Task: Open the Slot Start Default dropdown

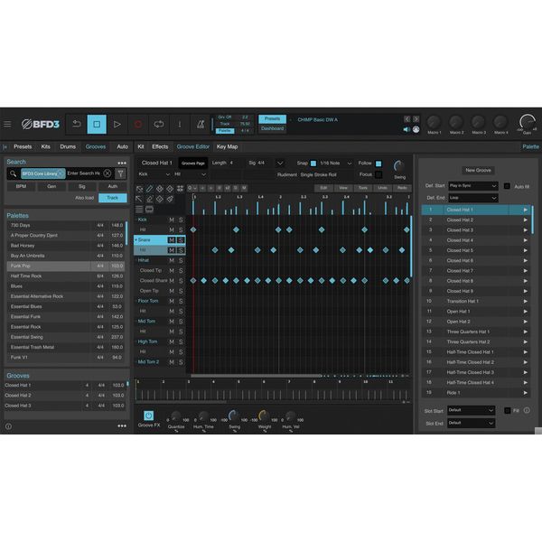Action: point(471,410)
